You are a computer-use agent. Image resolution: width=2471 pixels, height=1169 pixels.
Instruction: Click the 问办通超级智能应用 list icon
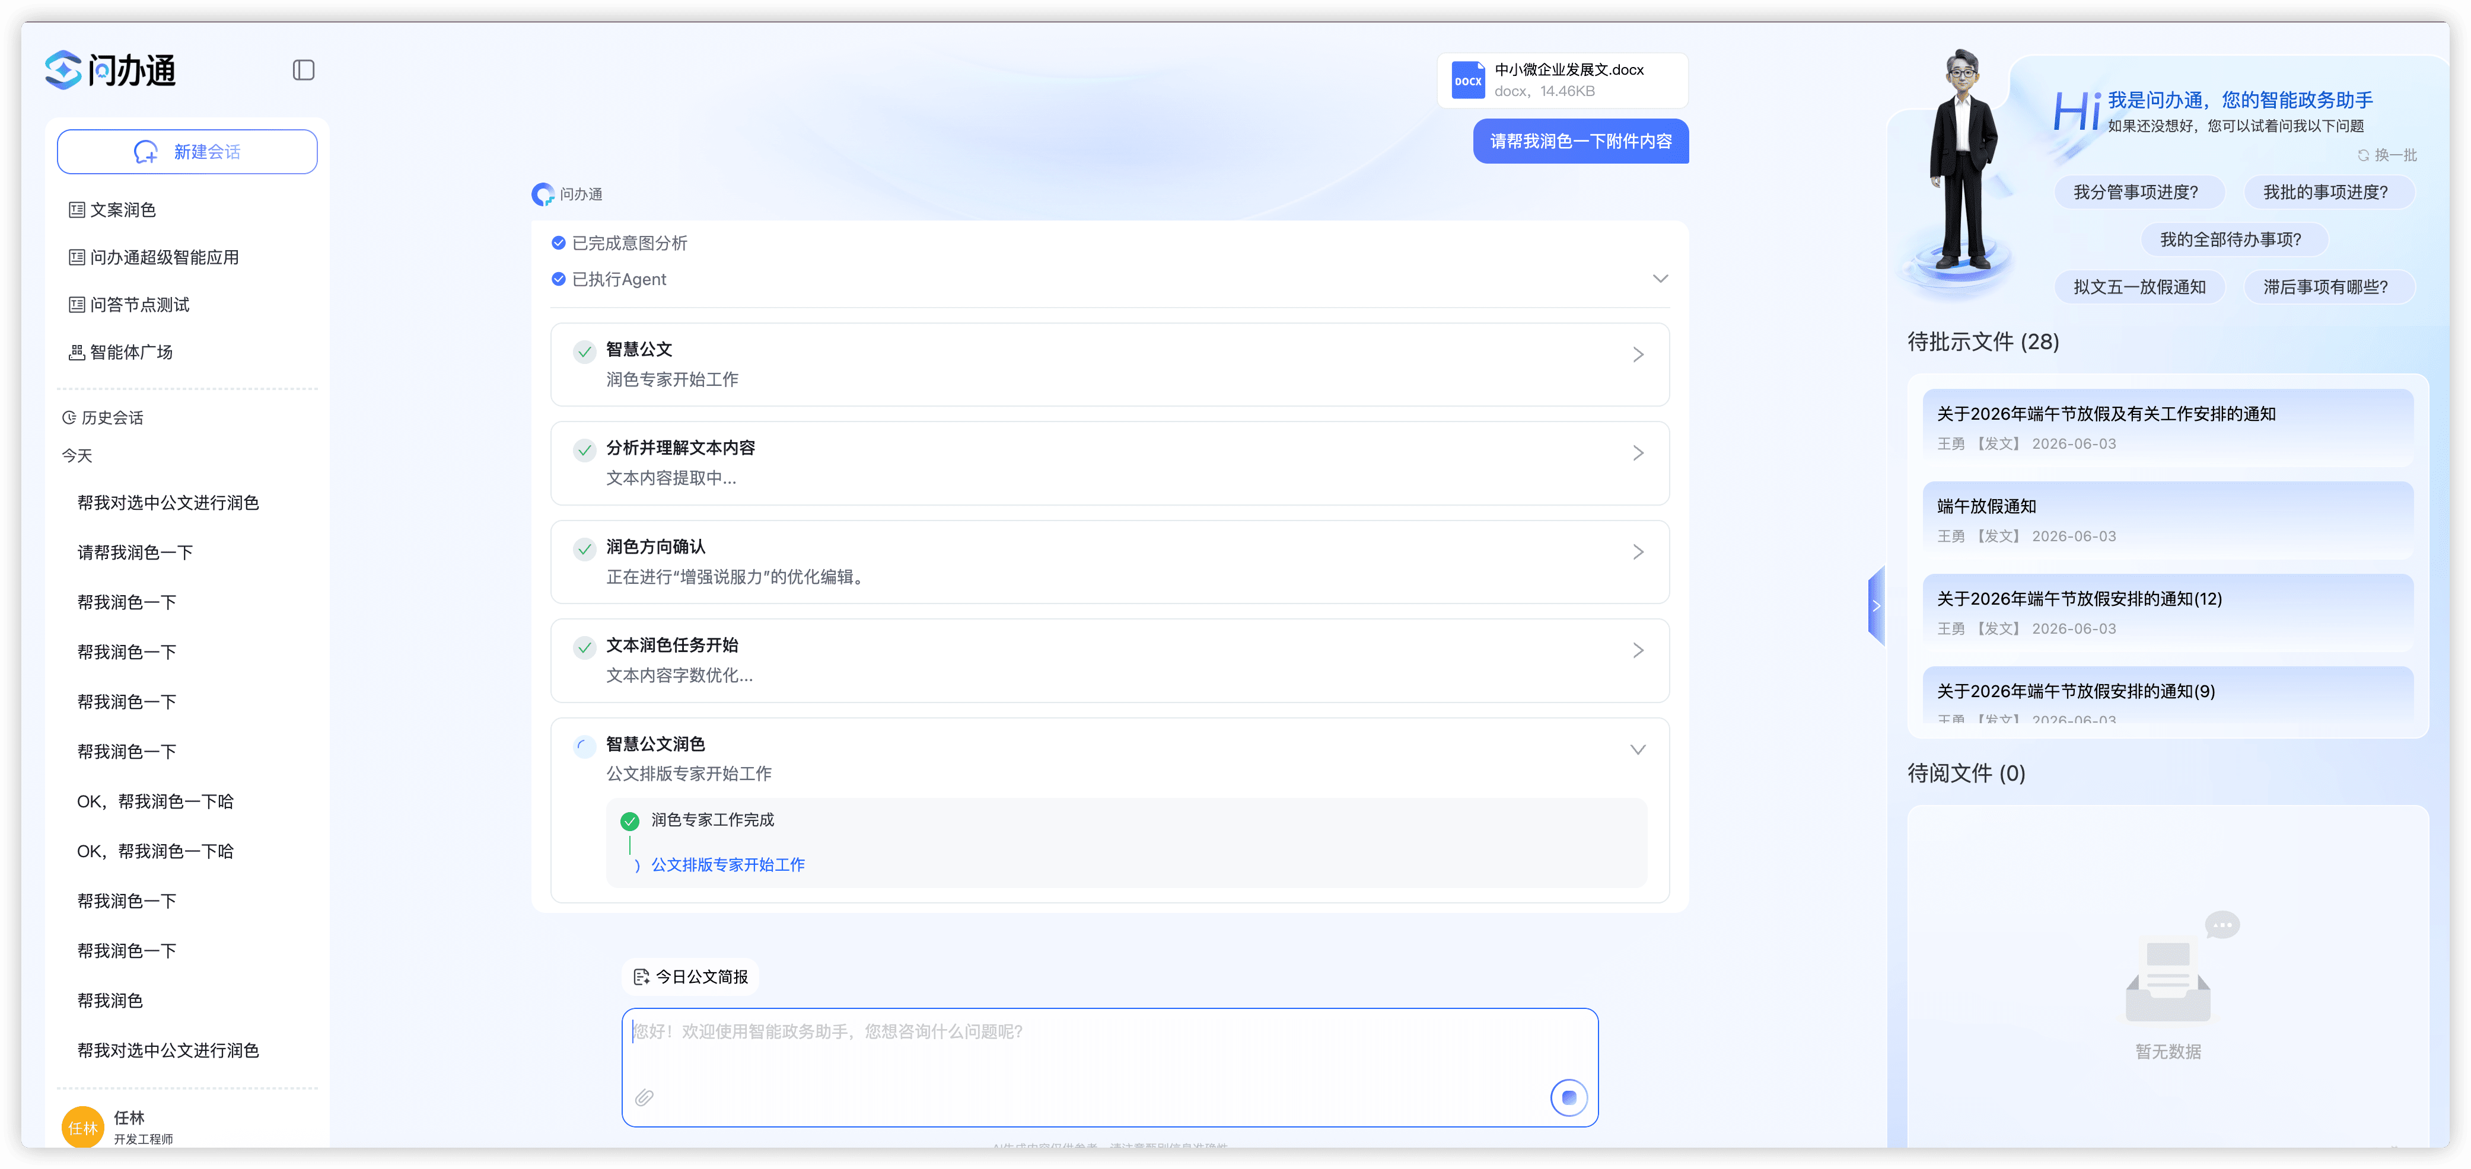click(77, 258)
